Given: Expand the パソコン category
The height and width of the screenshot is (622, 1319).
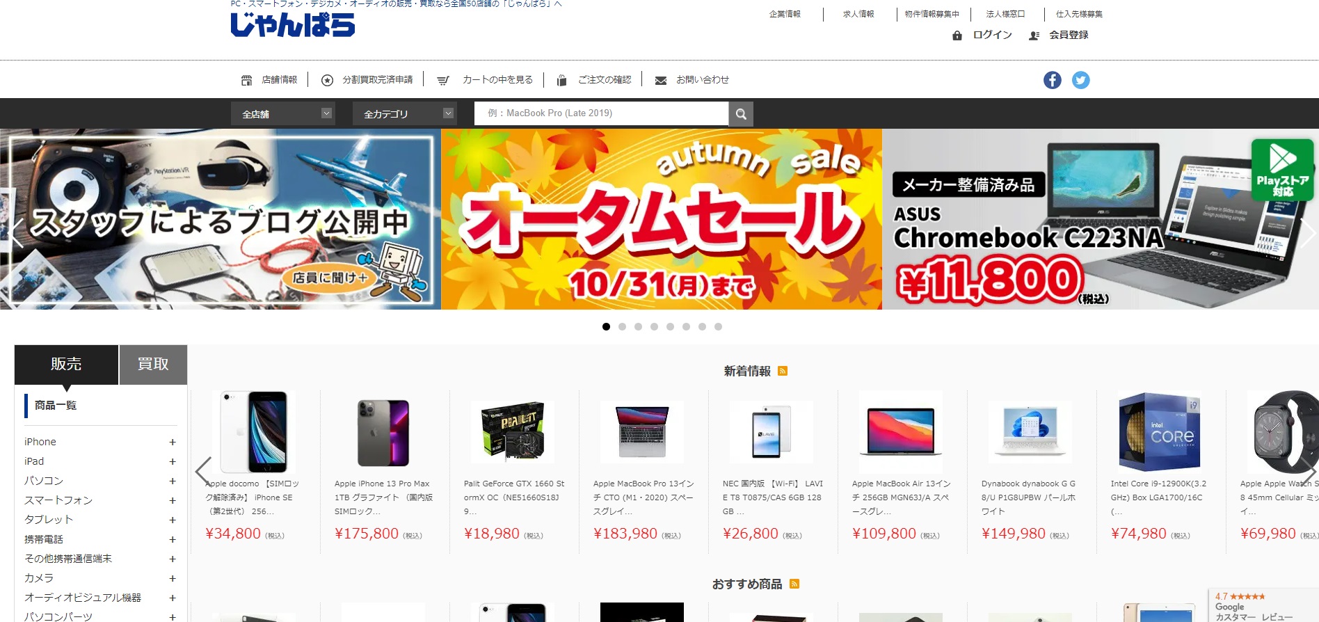Looking at the screenshot, I should coord(173,481).
